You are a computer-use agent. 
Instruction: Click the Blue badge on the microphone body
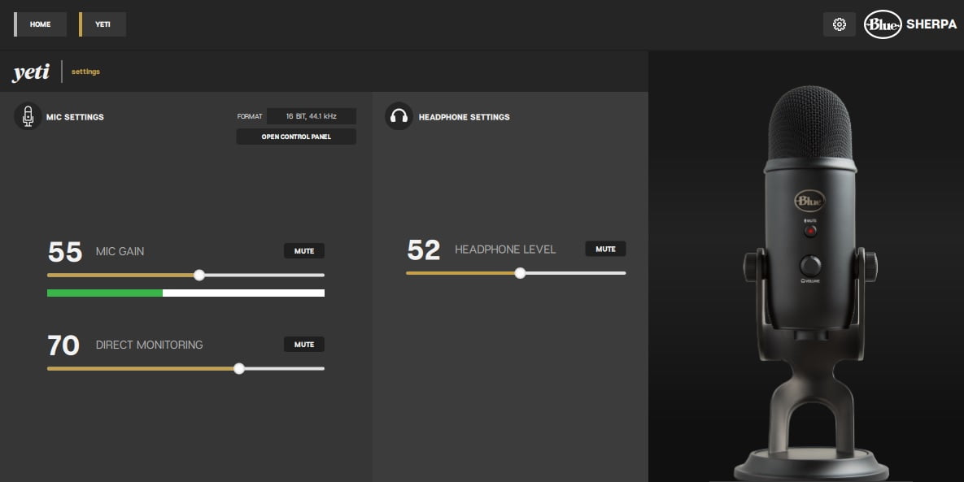click(x=809, y=200)
